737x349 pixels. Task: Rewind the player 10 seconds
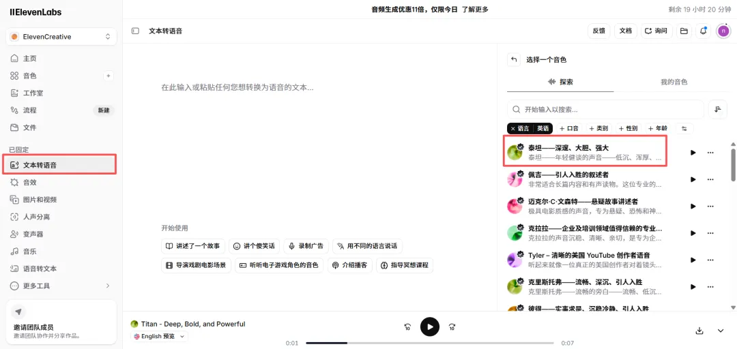(407, 327)
